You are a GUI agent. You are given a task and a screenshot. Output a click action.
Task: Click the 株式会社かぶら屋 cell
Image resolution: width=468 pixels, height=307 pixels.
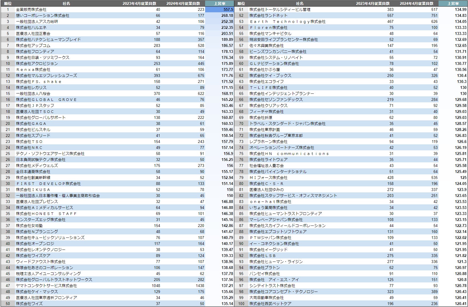[x=265, y=69]
